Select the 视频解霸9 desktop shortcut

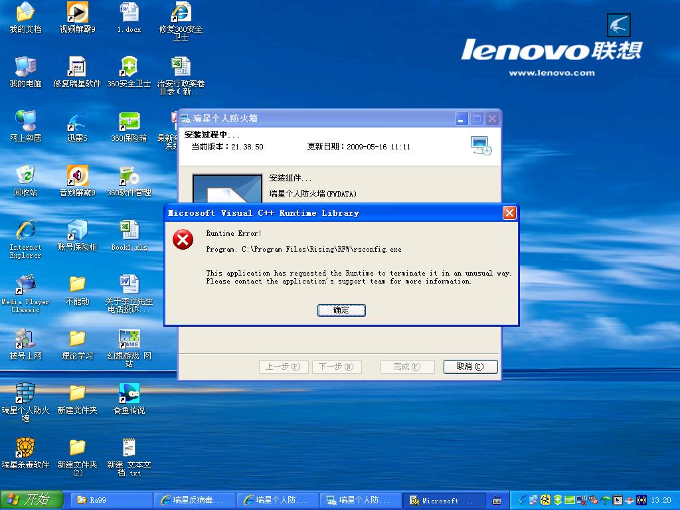click(x=77, y=18)
